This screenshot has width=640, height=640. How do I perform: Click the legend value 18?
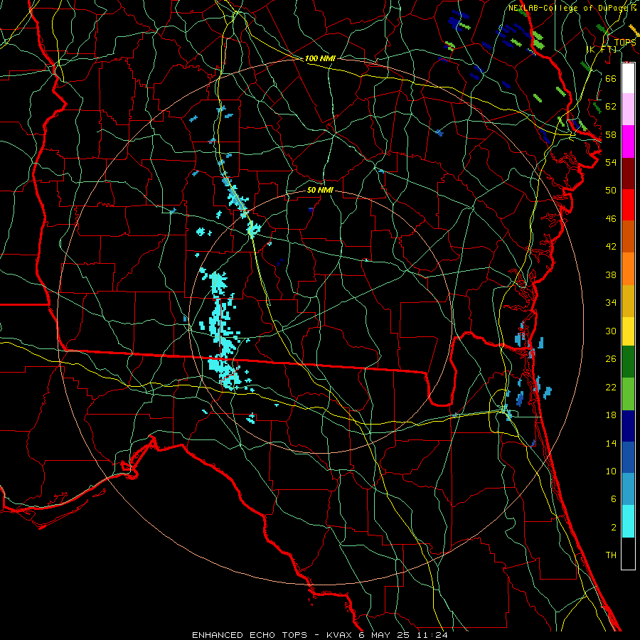click(611, 415)
